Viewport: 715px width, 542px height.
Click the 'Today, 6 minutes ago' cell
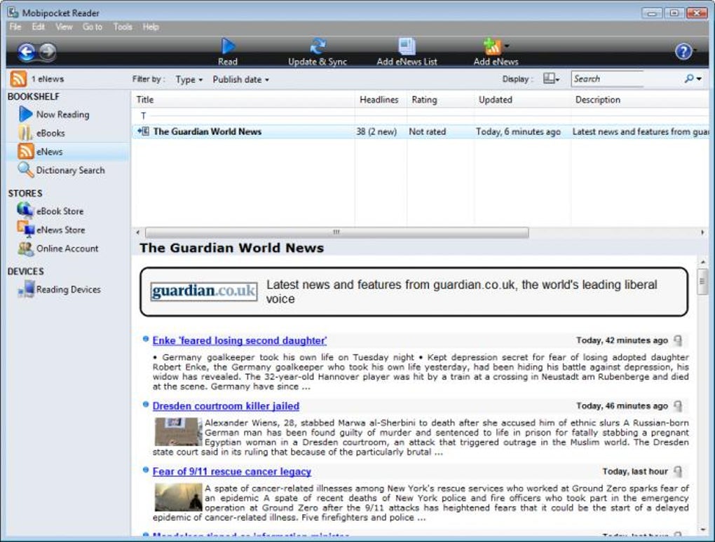(518, 132)
